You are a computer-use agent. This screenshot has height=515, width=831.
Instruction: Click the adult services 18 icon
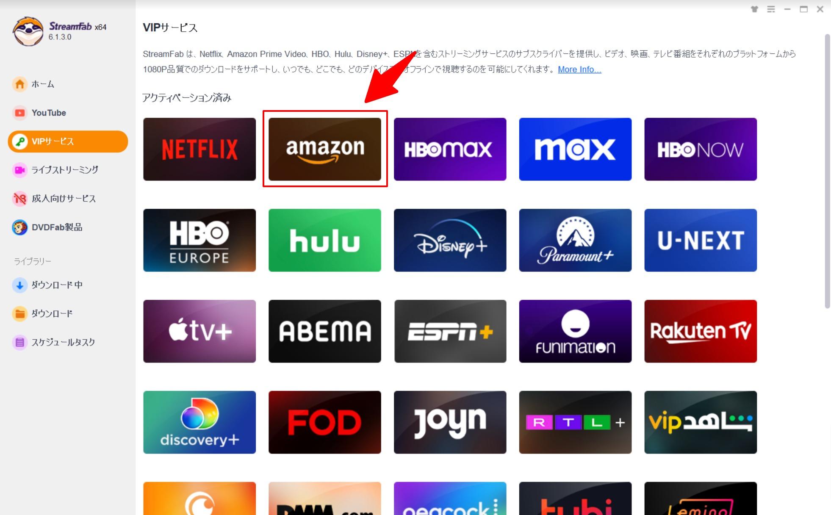[19, 199]
